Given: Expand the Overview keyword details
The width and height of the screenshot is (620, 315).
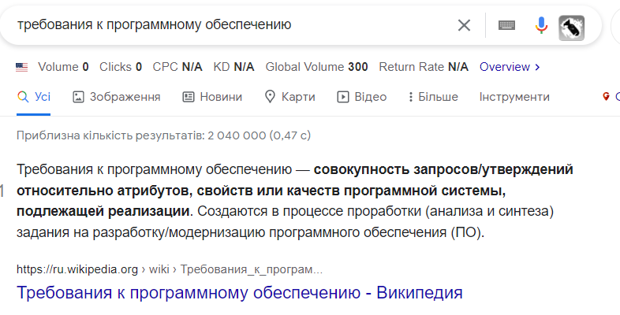Looking at the screenshot, I should click(x=510, y=67).
